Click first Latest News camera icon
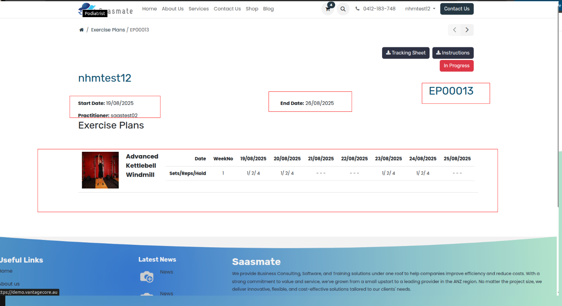562x306 pixels. point(147,277)
